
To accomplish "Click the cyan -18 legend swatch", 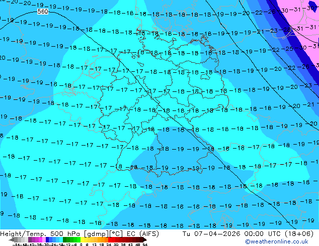I will 61,239.
